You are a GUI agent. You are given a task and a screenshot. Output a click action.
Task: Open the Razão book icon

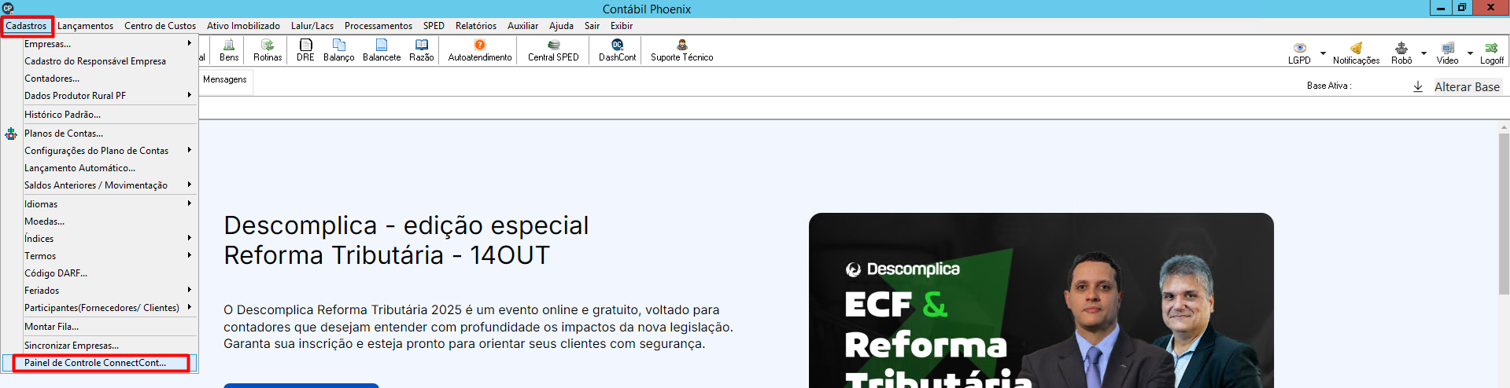422,50
